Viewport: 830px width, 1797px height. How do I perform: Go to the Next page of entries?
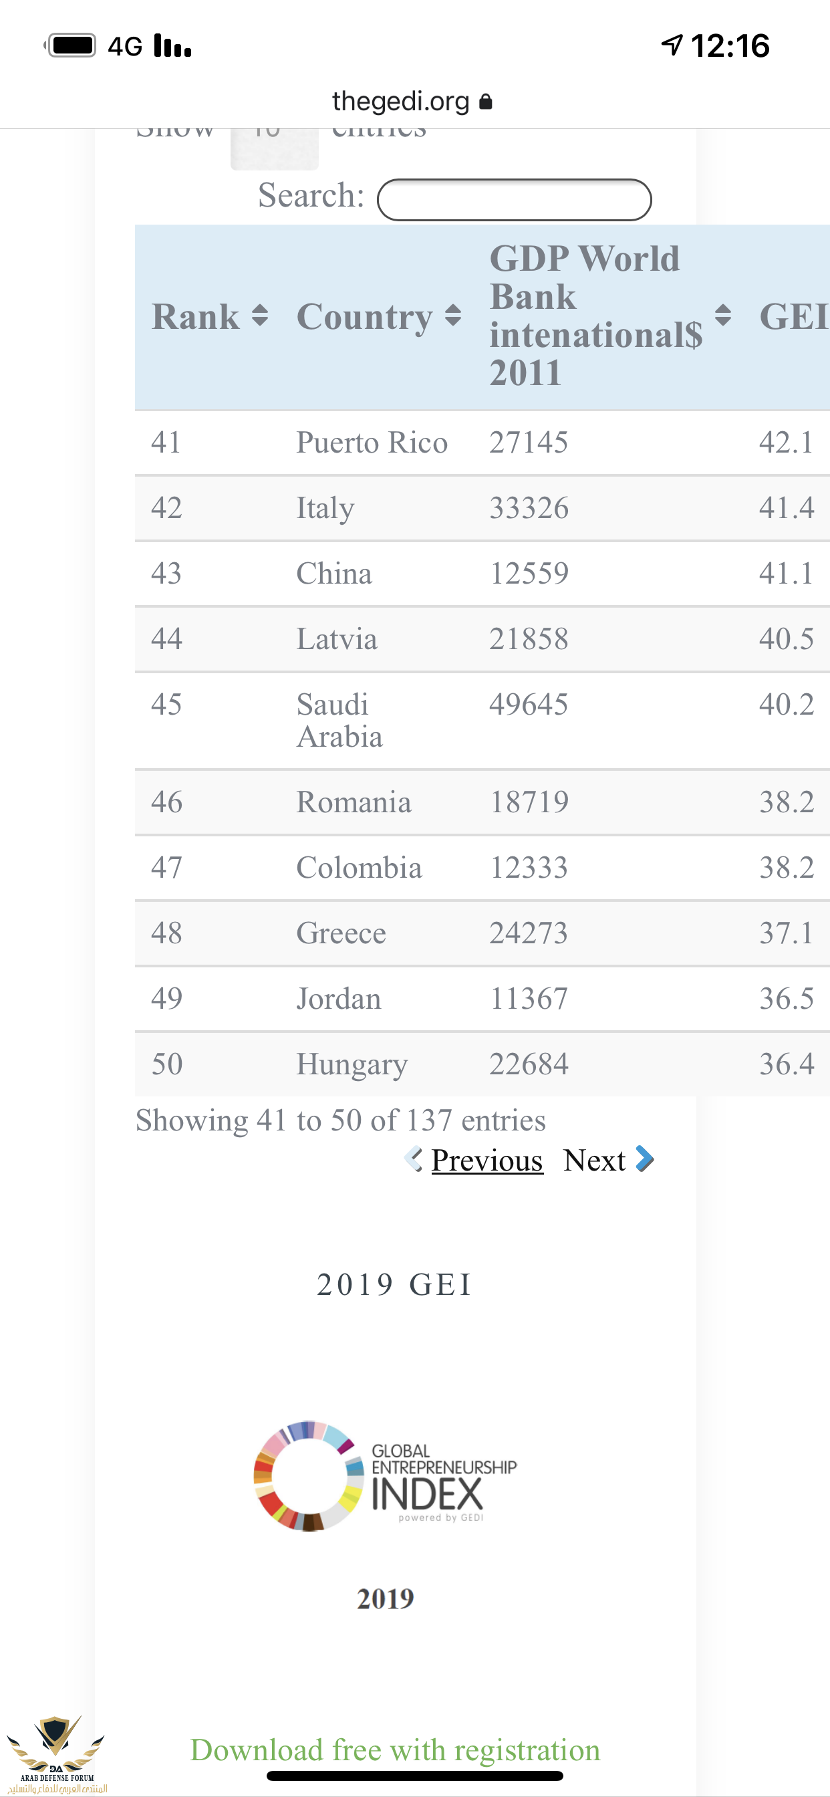[x=594, y=1161]
